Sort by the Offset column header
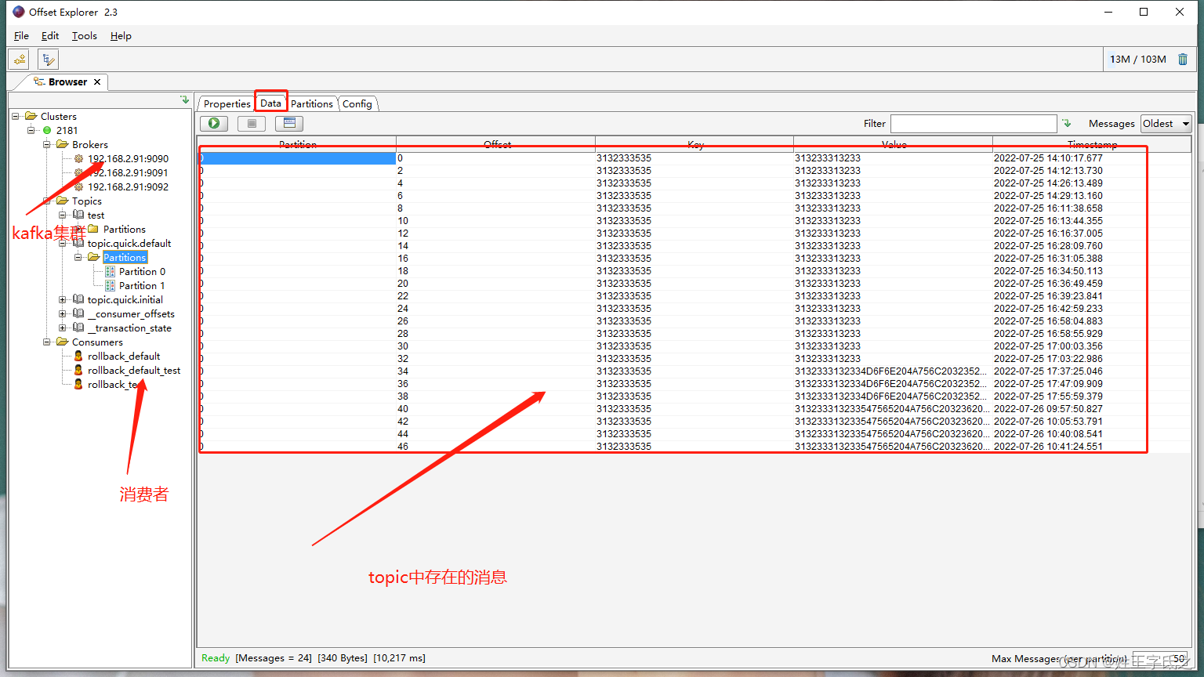This screenshot has width=1204, height=677. pos(497,144)
